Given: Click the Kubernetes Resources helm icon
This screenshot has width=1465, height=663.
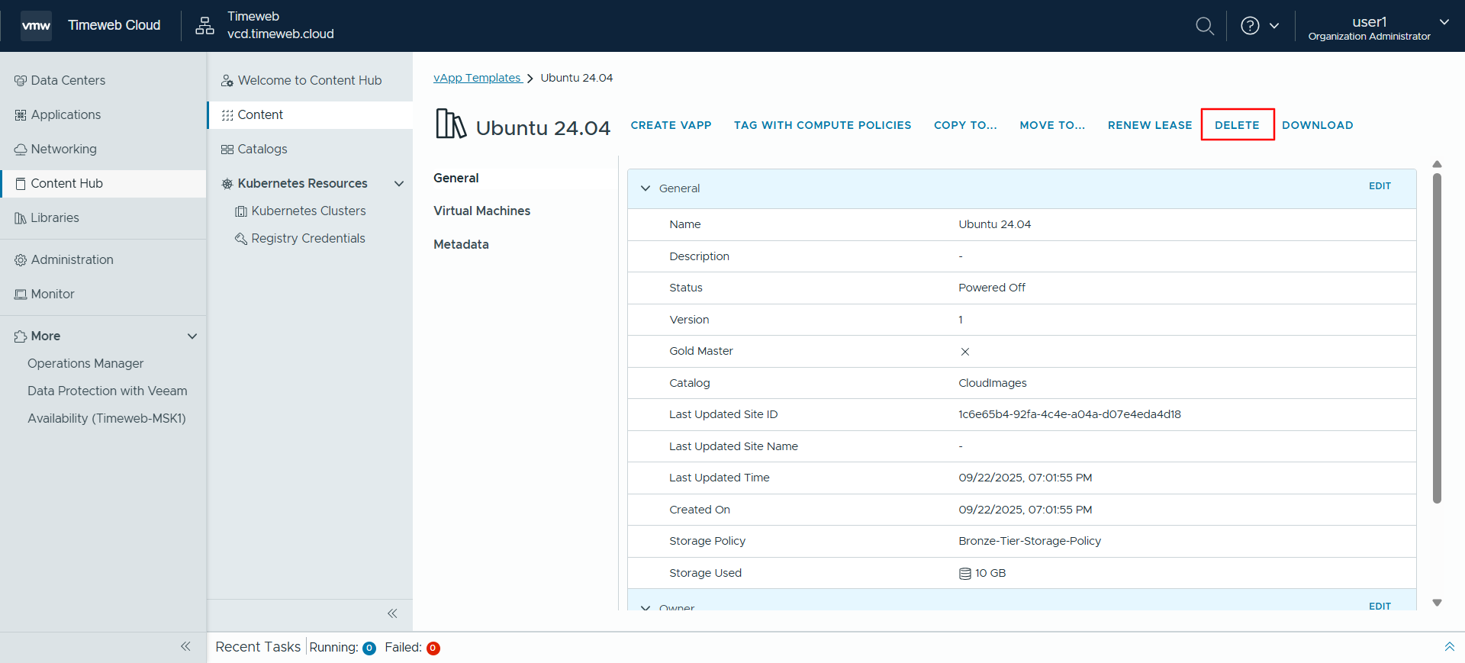Looking at the screenshot, I should click(227, 184).
